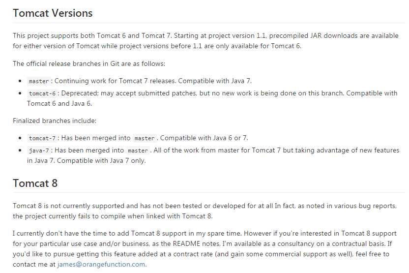Viewport: 409px width, 273px height.
Task: Click the divider line under Tomcat Versions heading
Action: [x=208, y=23]
